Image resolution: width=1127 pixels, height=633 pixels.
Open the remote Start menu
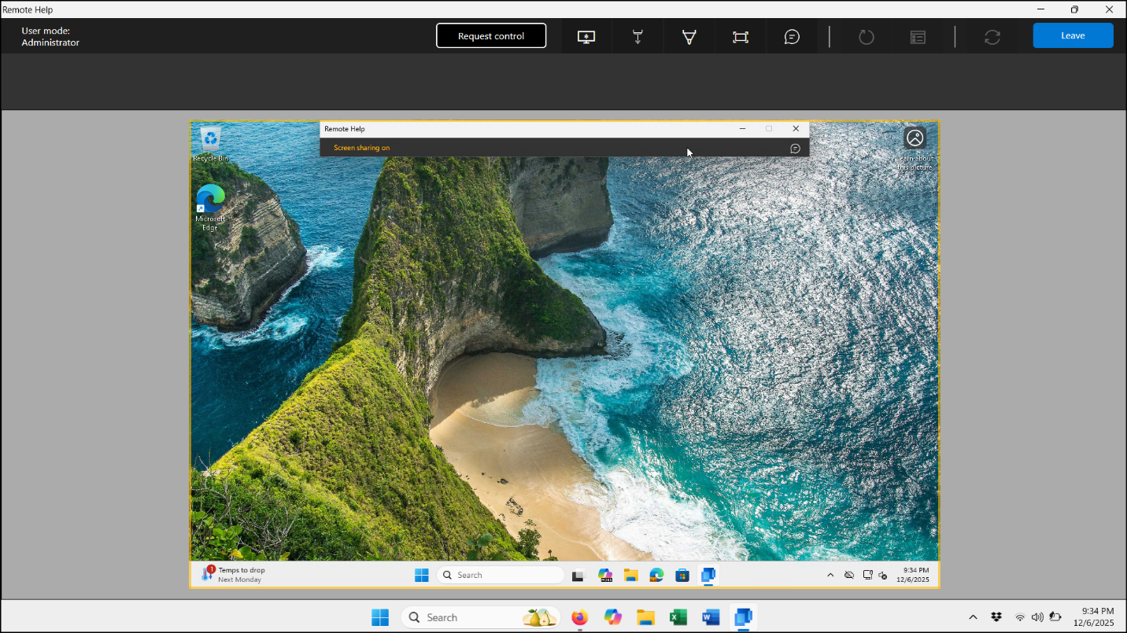point(422,575)
